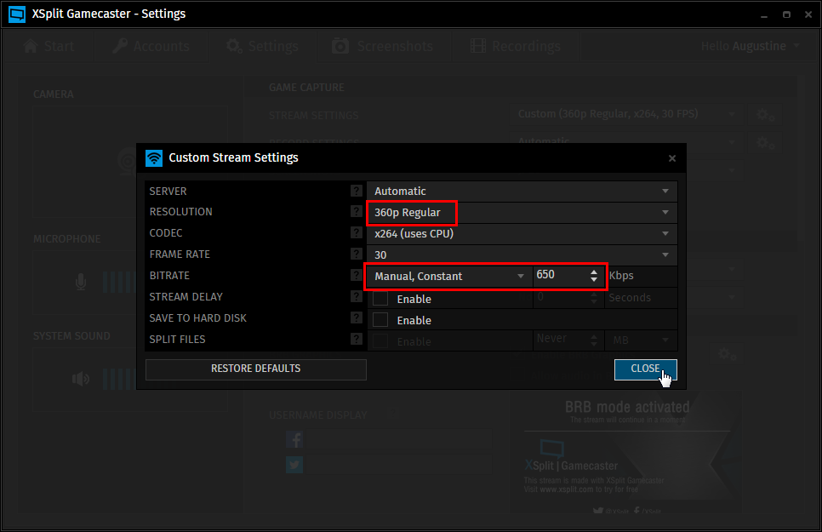The height and width of the screenshot is (532, 822).
Task: Decrease the bitrate value with down arrow
Action: pyautogui.click(x=593, y=280)
